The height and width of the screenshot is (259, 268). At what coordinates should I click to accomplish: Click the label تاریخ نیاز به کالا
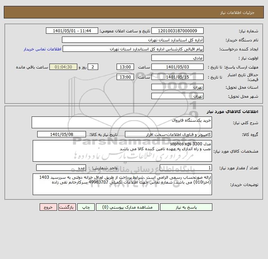point(103,135)
